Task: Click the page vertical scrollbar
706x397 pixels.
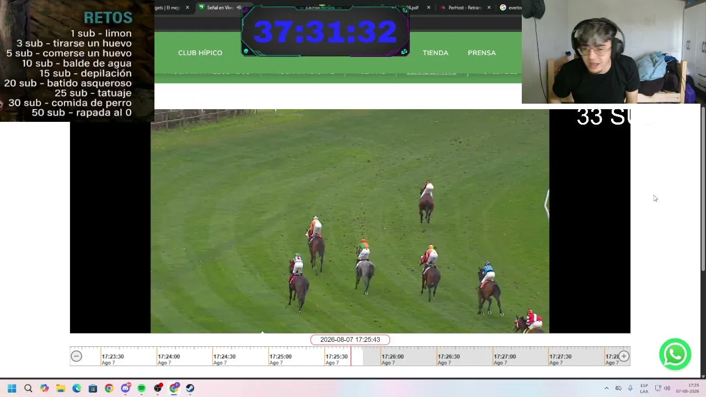Action: [703, 187]
